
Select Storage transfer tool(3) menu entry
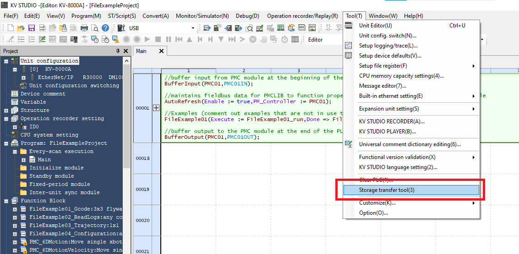point(387,190)
